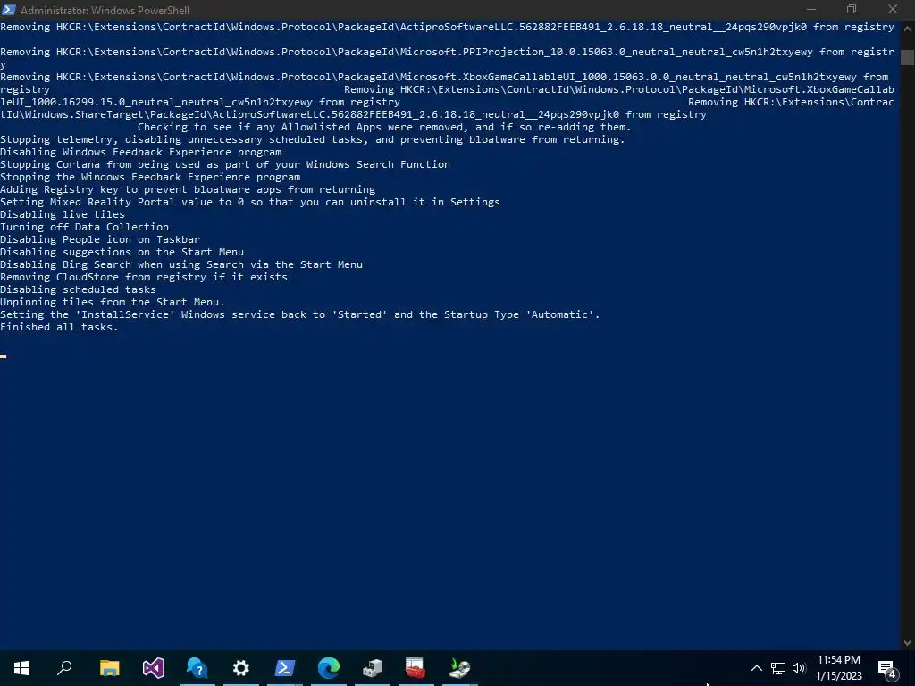Image resolution: width=915 pixels, height=686 pixels.
Task: Click "Setting the 'InstallService' Windows service" line
Action: (x=300, y=314)
